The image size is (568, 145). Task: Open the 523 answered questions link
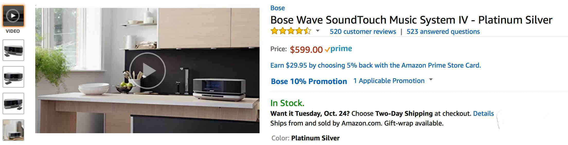pos(443,32)
